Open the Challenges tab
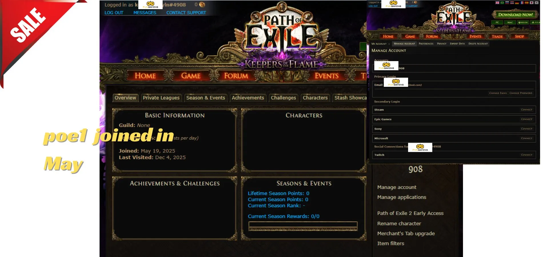Viewport: 543px width, 257px height. coord(284,98)
